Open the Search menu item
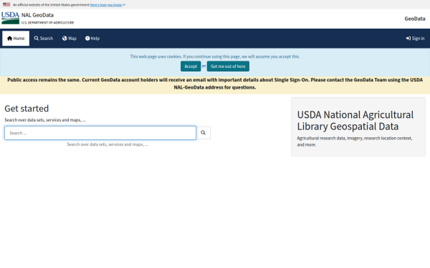The width and height of the screenshot is (430, 268). [44, 39]
